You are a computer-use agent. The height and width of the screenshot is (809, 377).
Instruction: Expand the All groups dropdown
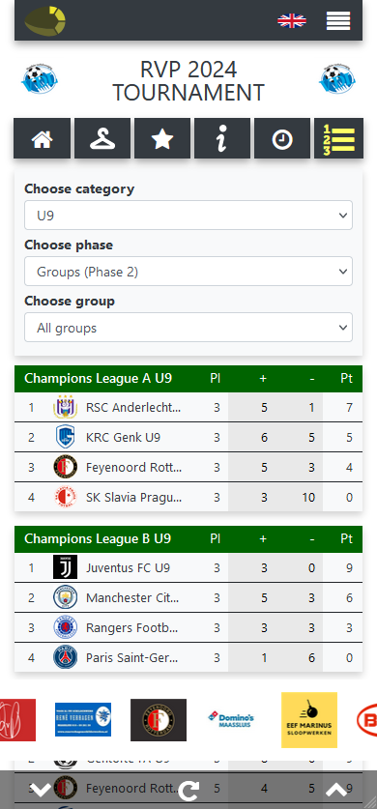(188, 327)
